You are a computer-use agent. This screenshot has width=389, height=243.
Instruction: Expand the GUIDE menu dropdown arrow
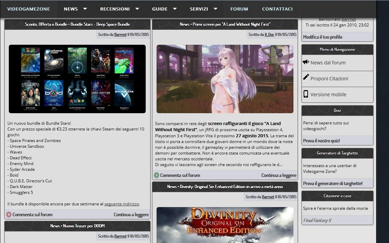pos(175,9)
